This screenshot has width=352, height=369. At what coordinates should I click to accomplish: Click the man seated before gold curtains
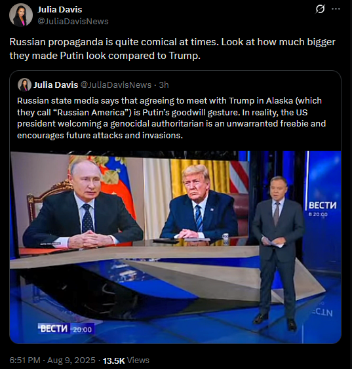point(199,204)
